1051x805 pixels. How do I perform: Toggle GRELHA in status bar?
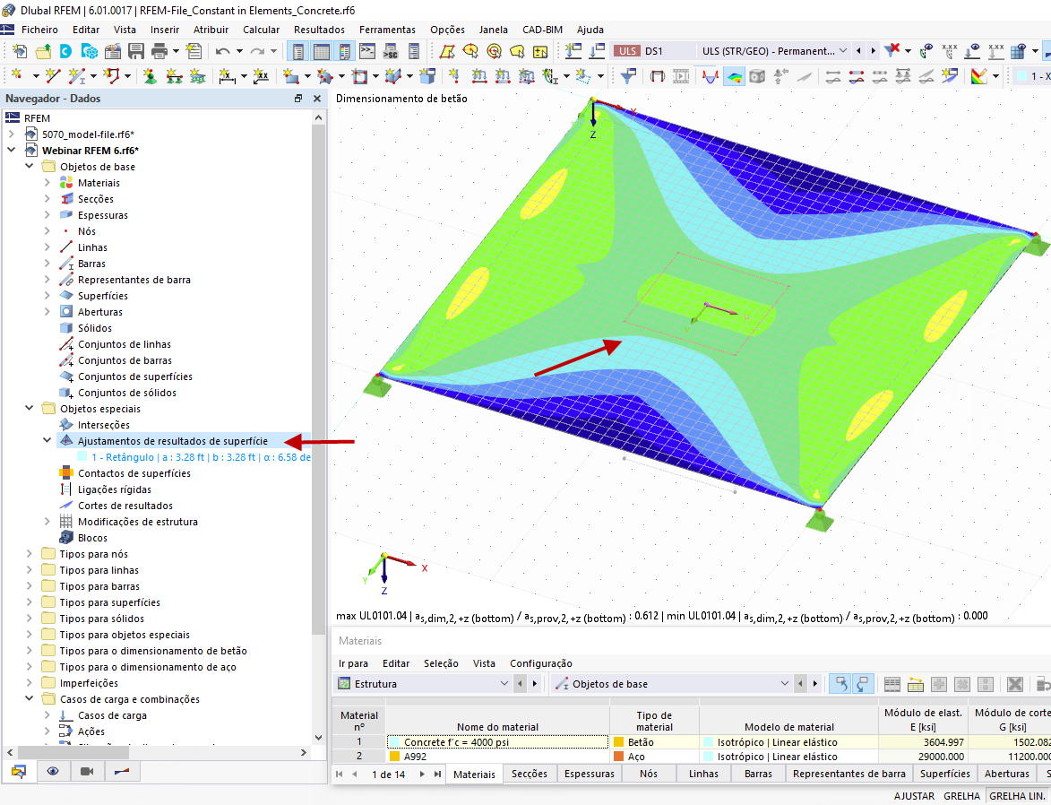tap(962, 796)
